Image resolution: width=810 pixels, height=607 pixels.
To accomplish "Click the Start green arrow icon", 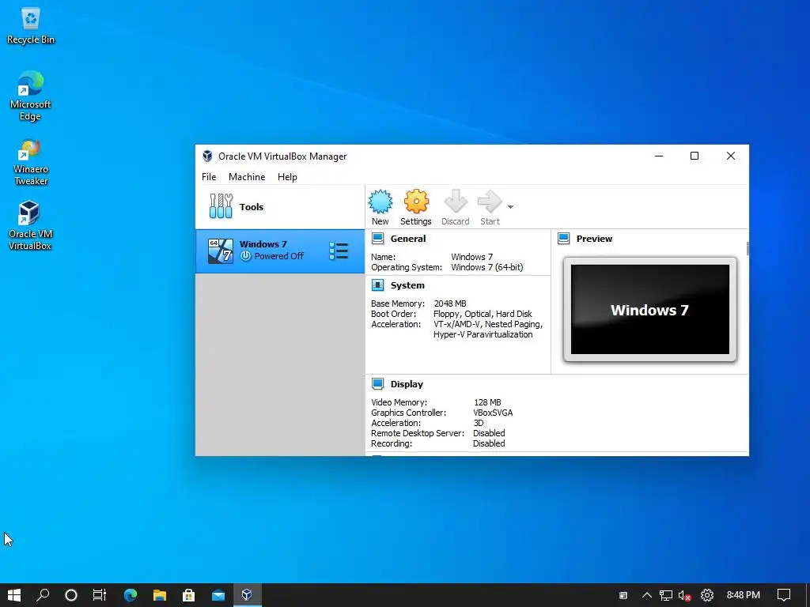I will (490, 202).
